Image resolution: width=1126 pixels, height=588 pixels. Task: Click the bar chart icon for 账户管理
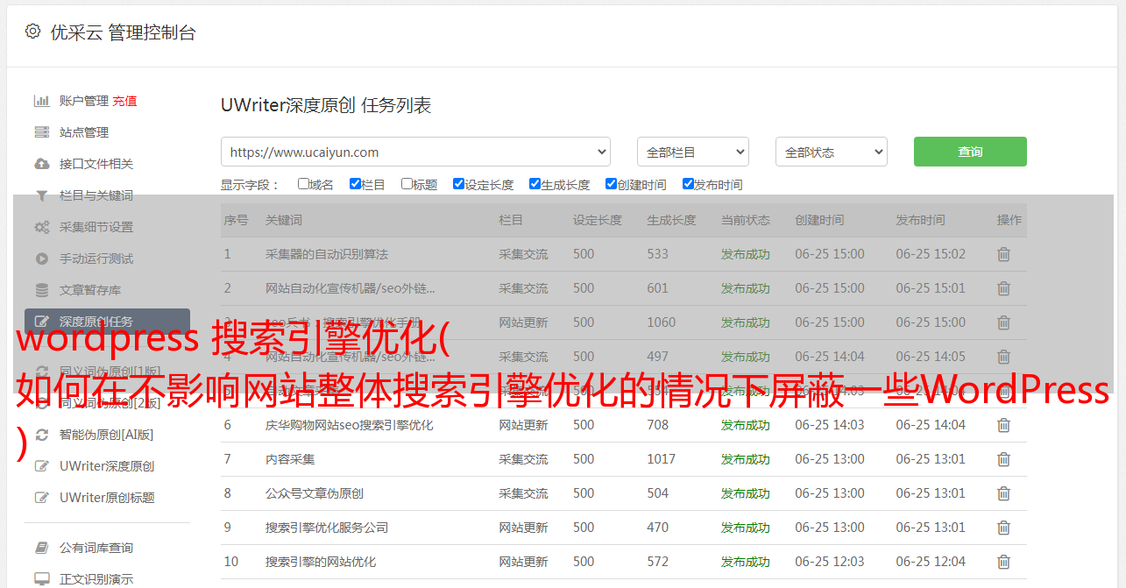tap(41, 101)
